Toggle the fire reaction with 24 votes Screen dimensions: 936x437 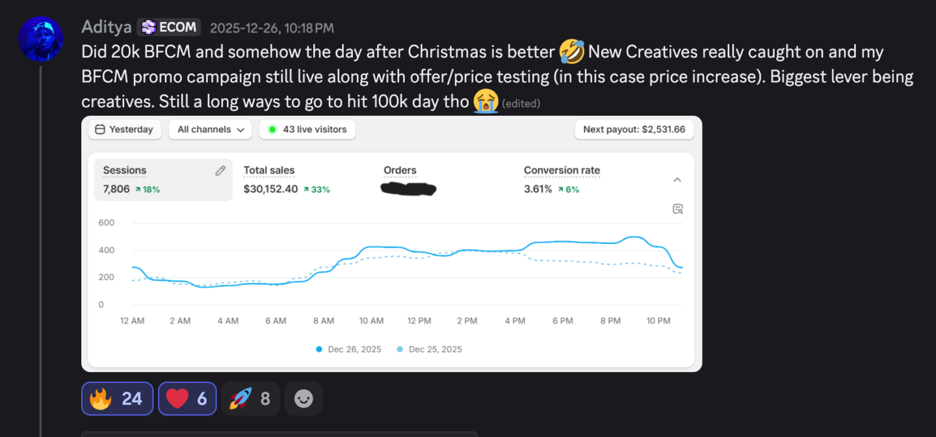point(117,399)
